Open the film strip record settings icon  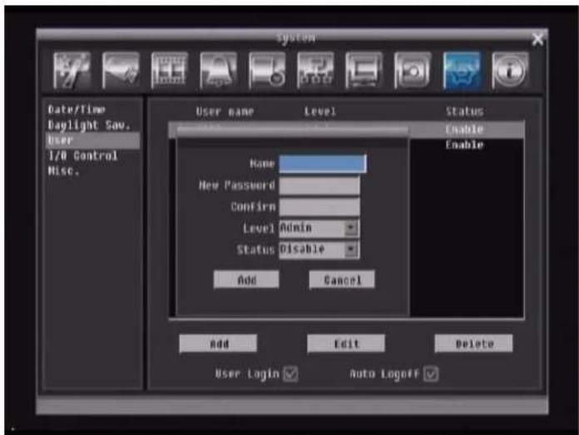[170, 70]
